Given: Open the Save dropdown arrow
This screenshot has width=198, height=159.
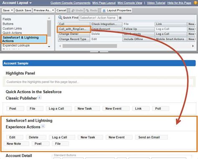Looking at the screenshot, I should tap(12, 10).
